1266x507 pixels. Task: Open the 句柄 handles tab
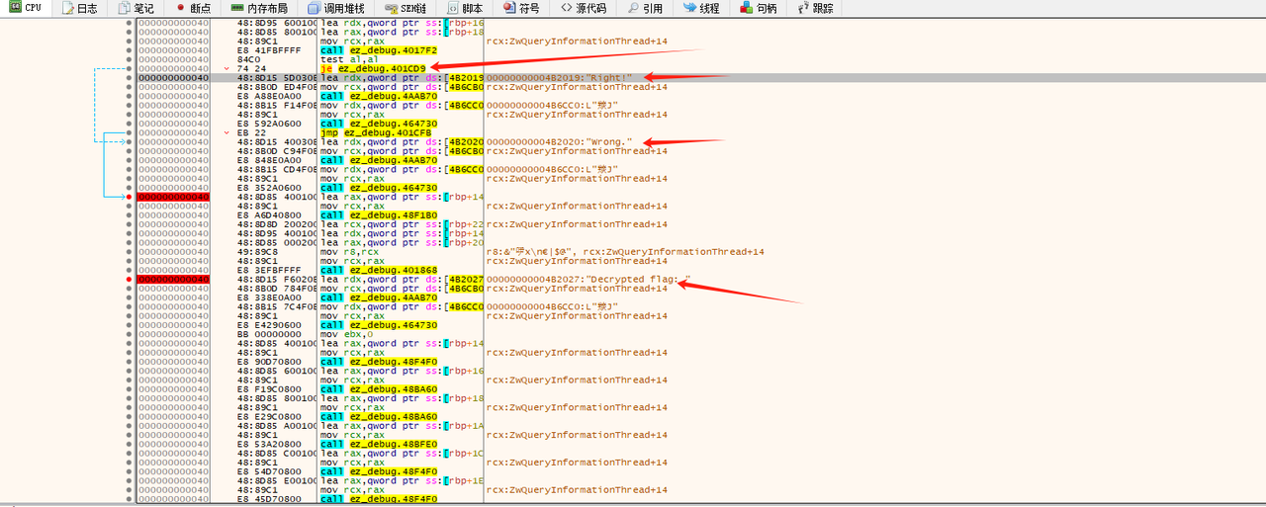coord(758,8)
